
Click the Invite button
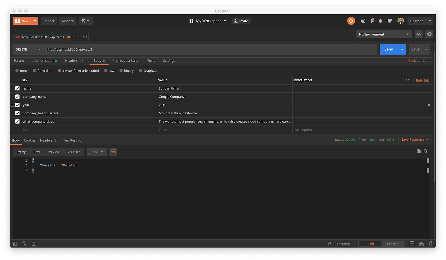tap(241, 21)
